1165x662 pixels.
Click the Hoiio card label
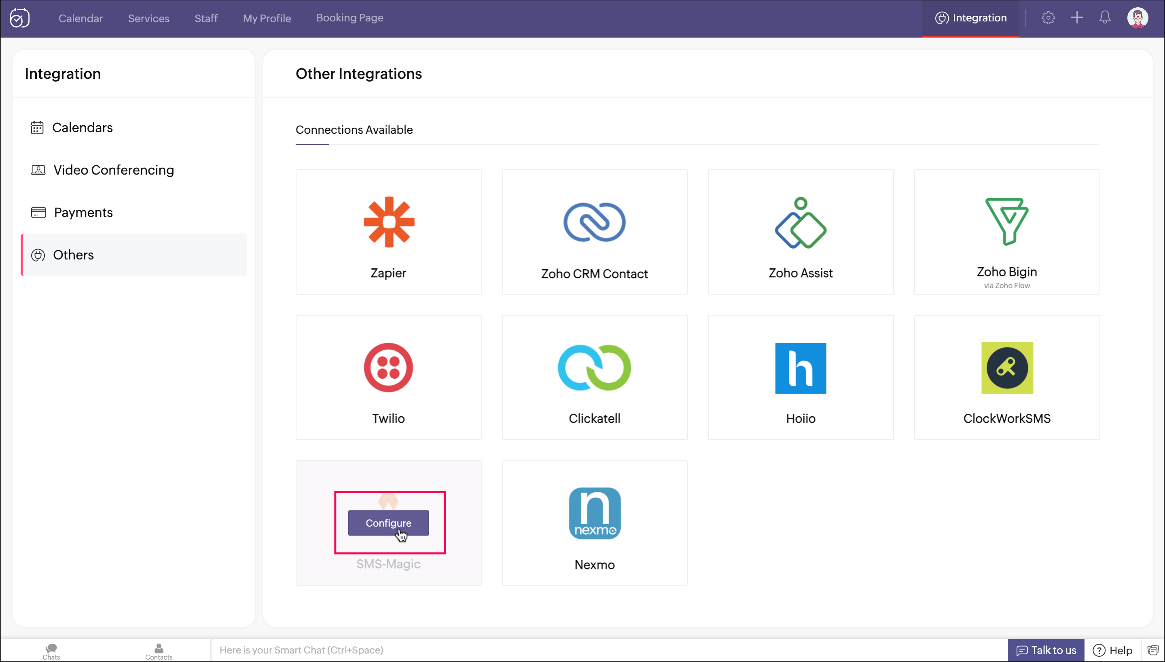pos(801,418)
